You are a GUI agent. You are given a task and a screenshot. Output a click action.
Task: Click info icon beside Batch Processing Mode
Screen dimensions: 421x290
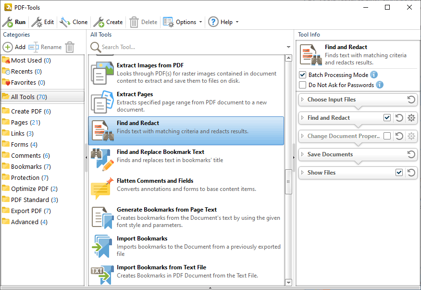[374, 75]
